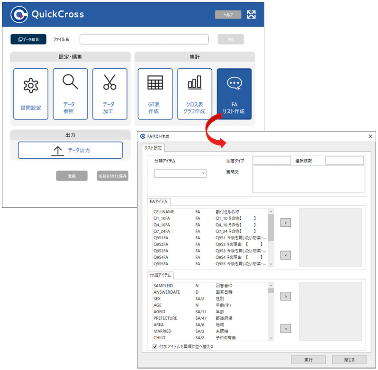The height and width of the screenshot is (370, 378).
Task: Select the MARRIED row
Action: coord(210,331)
